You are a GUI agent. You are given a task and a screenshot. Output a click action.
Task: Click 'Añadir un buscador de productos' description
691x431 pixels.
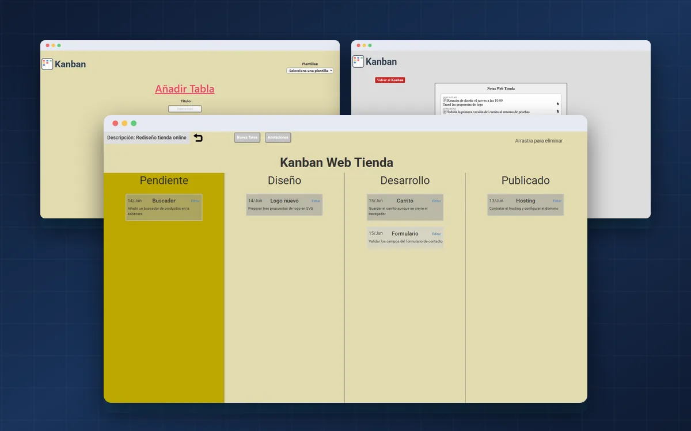158,211
